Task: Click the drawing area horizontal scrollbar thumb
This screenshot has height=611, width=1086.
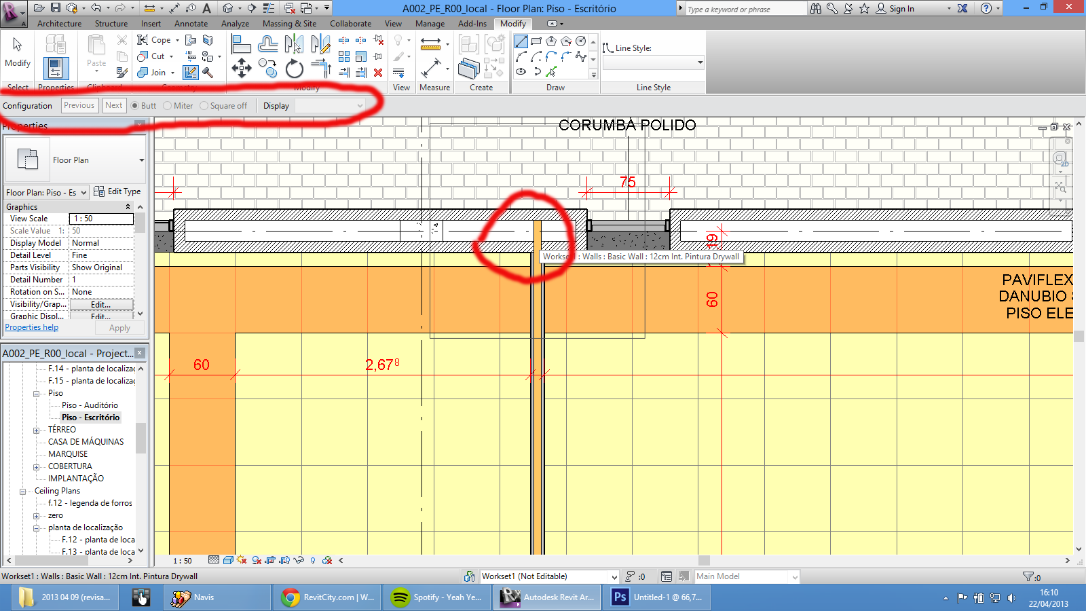Action: [x=704, y=561]
